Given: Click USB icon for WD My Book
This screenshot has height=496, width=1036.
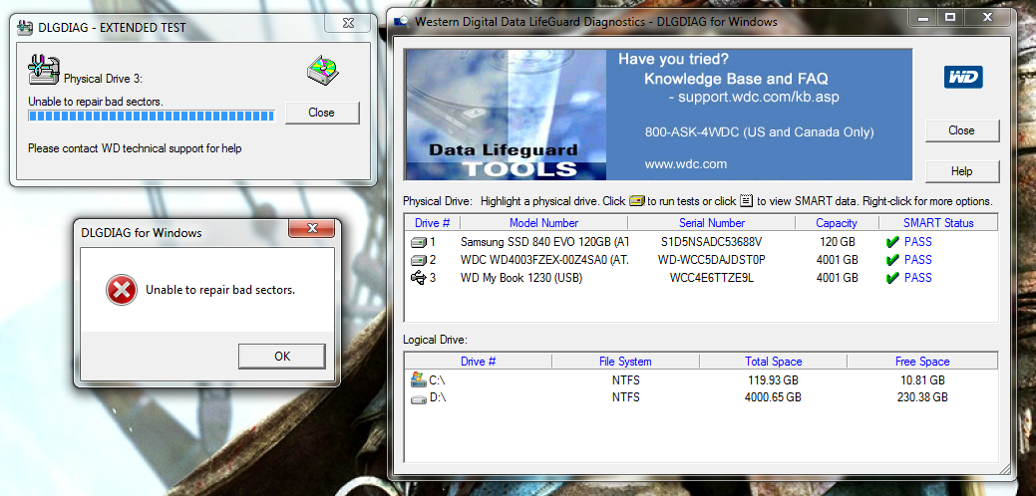Looking at the screenshot, I should coord(419,278).
